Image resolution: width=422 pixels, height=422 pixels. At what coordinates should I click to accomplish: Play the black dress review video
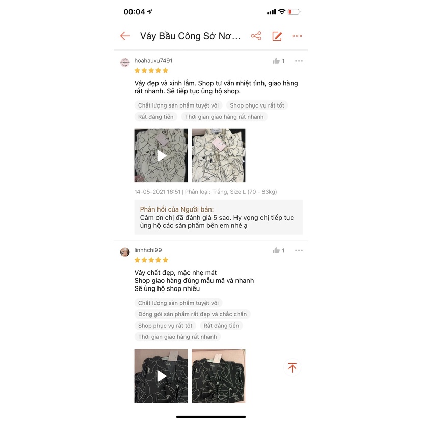(161, 376)
